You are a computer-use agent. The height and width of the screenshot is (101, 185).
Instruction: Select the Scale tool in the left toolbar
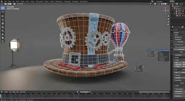3,23
